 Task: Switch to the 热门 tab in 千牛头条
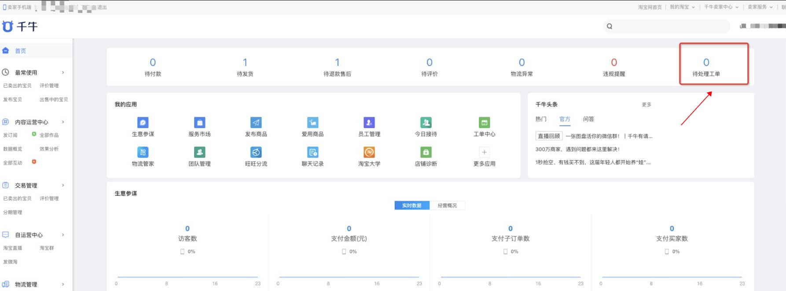541,119
